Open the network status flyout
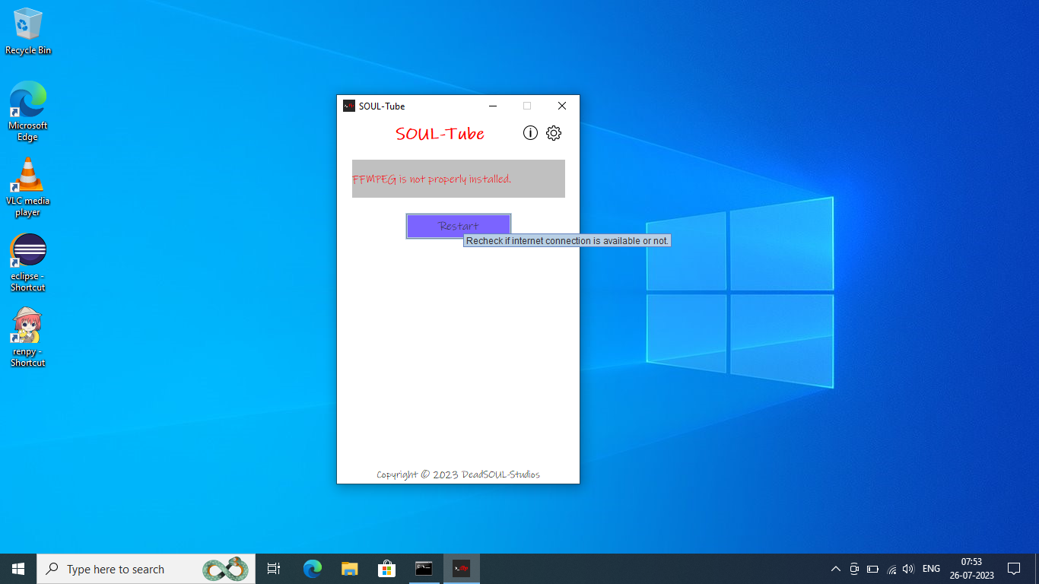 pos(891,568)
